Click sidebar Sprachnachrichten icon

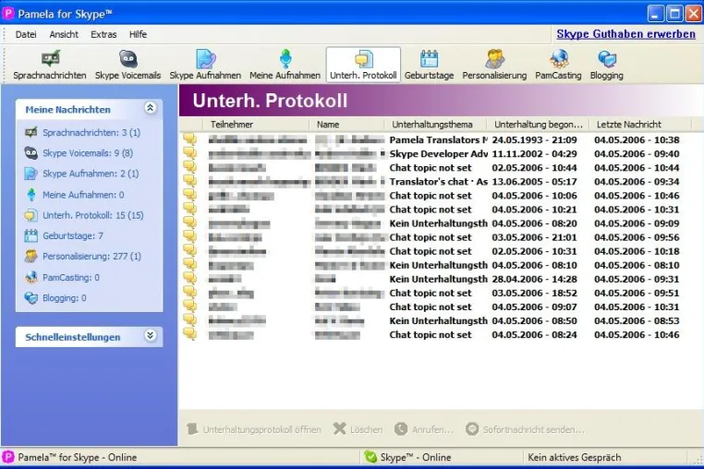coord(31,132)
